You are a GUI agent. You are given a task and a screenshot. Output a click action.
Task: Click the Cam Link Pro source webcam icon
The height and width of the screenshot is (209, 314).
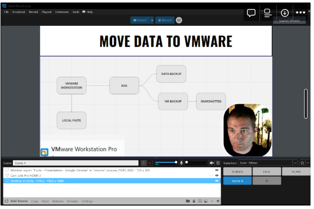click(7, 175)
